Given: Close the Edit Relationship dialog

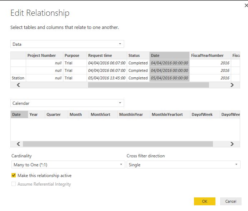Looking at the screenshot, I should point(246,5).
